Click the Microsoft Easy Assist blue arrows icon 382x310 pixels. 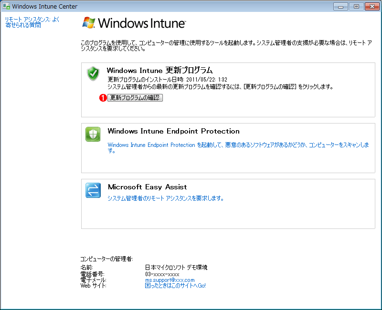(93, 190)
